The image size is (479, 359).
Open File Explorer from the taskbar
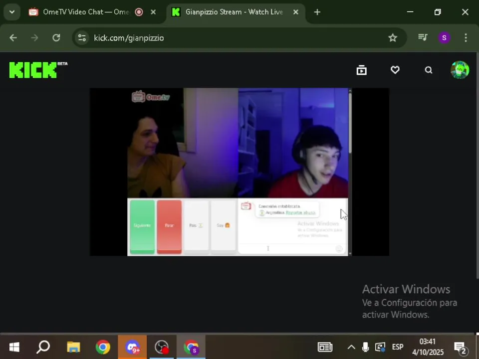click(73, 347)
